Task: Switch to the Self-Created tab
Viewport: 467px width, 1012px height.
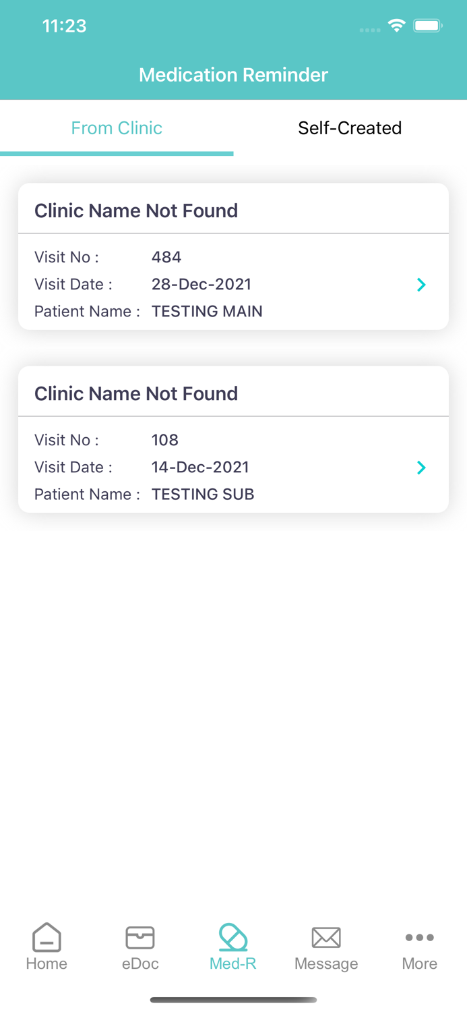Action: click(350, 128)
